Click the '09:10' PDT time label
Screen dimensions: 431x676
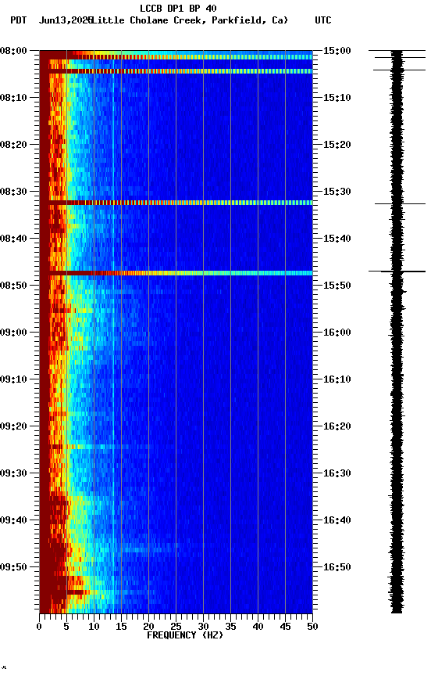pos(13,379)
